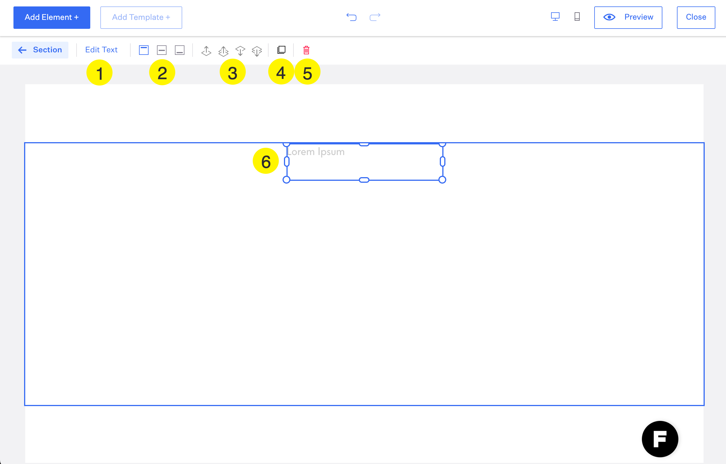Open the Add Element menu
The height and width of the screenshot is (464, 726).
[x=52, y=17]
